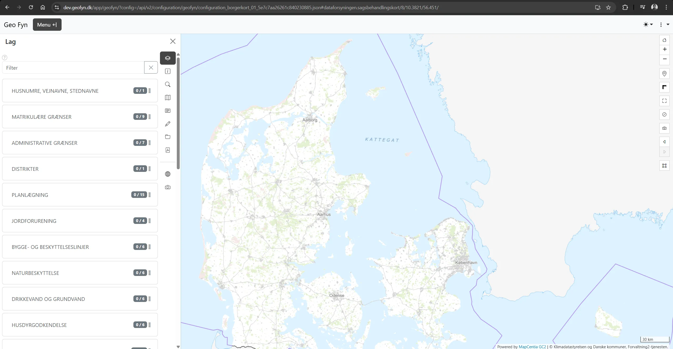Screen dimensions: 673x349
Task: Clear the layer filter with X button
Action: click(x=151, y=68)
